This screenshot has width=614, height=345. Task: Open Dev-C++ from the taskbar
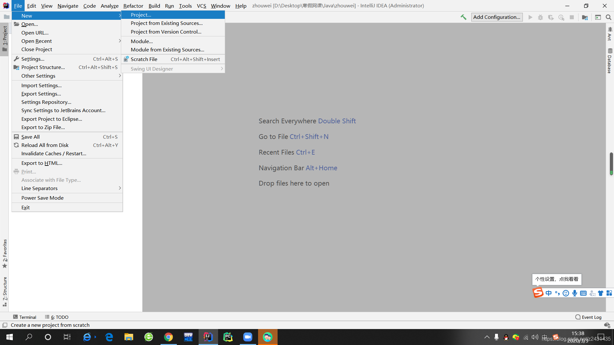tap(188, 337)
